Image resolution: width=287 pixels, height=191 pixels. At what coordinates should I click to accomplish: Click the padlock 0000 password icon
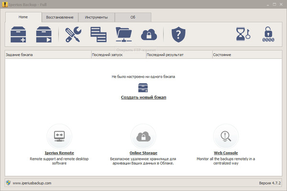(x=268, y=34)
